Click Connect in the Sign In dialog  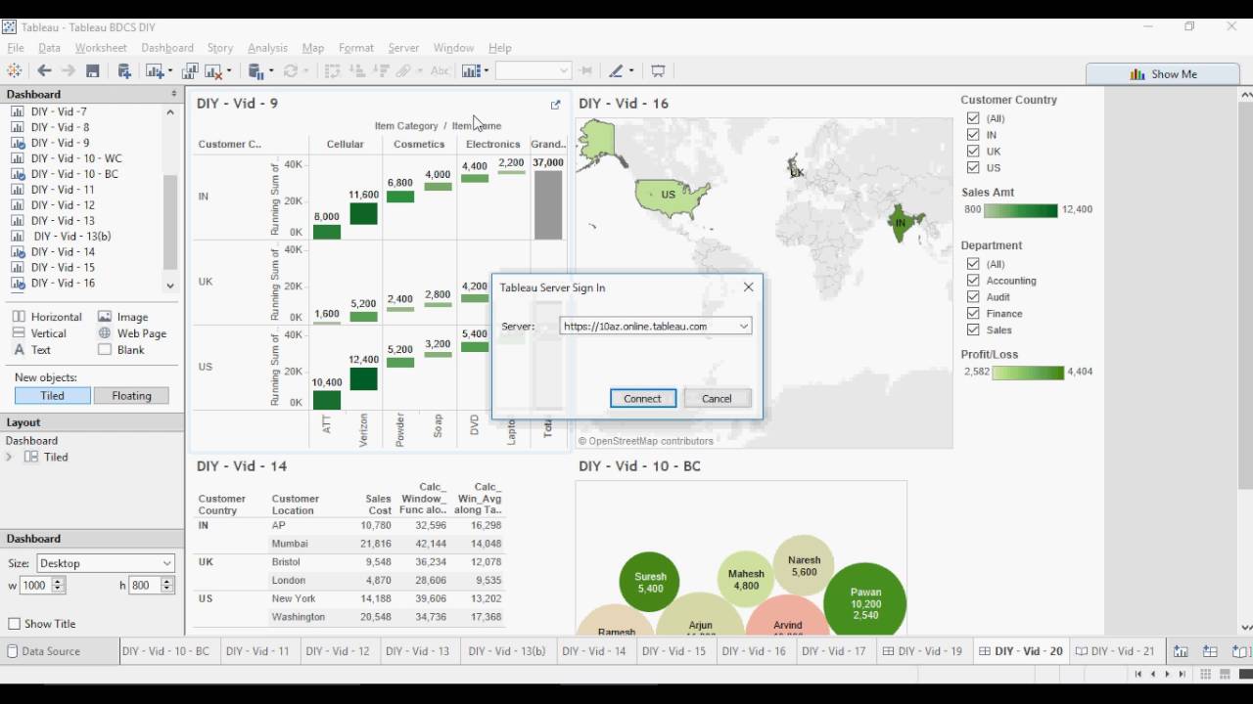coord(643,399)
